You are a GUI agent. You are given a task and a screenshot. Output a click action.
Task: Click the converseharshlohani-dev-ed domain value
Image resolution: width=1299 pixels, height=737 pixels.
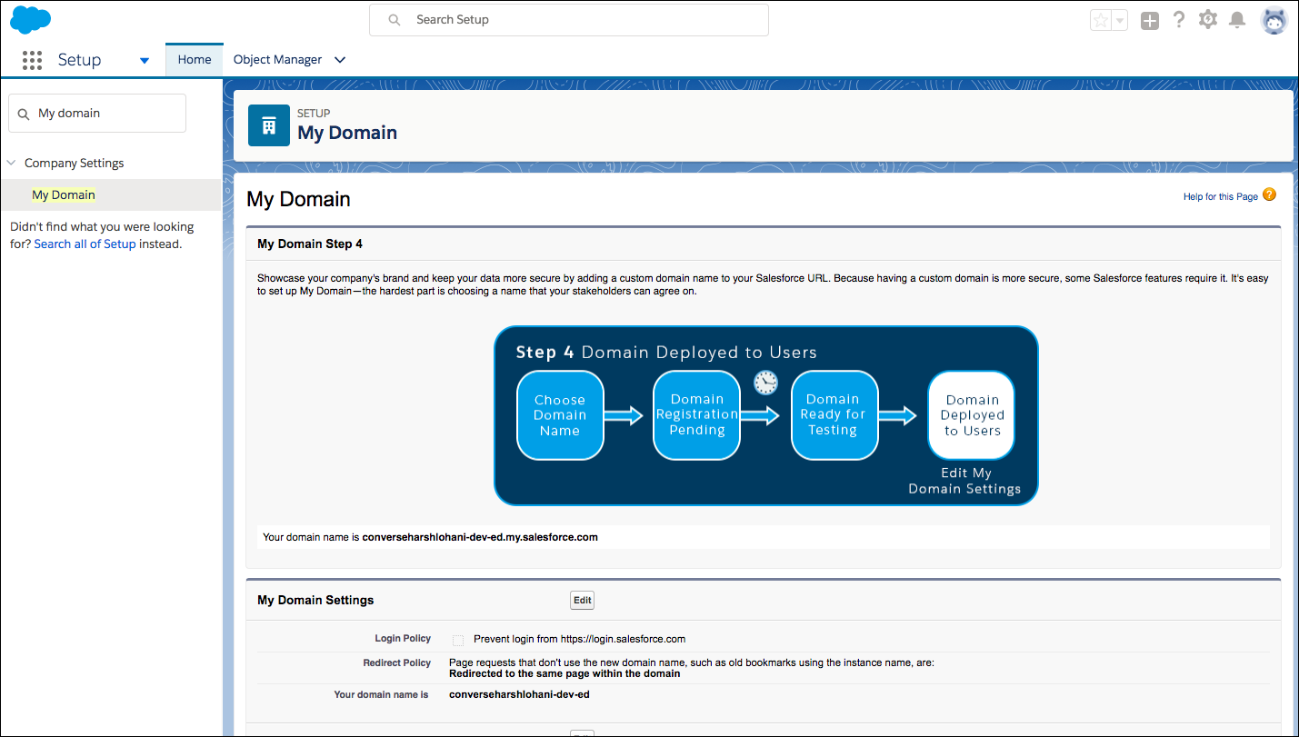click(519, 694)
